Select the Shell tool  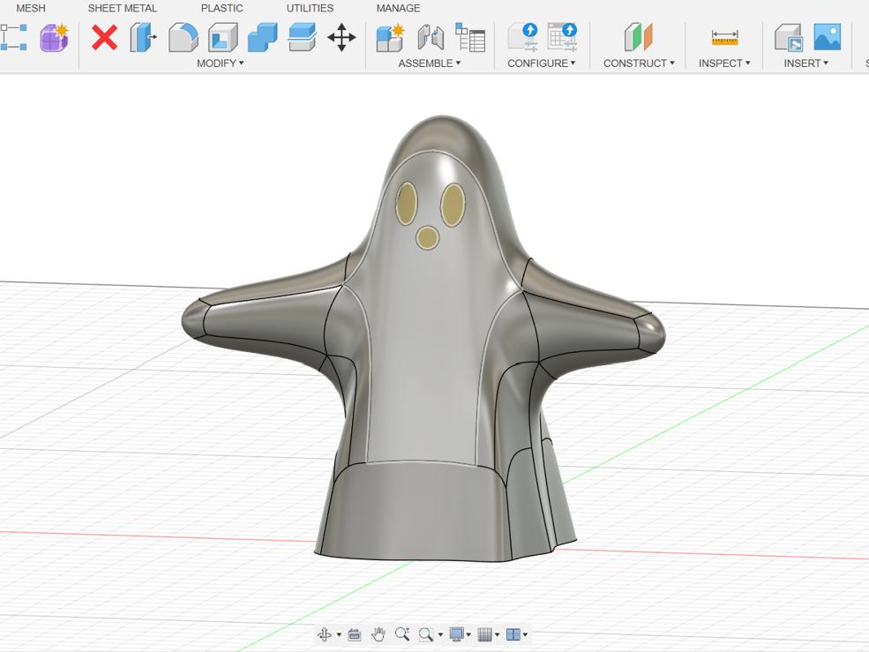point(223,38)
